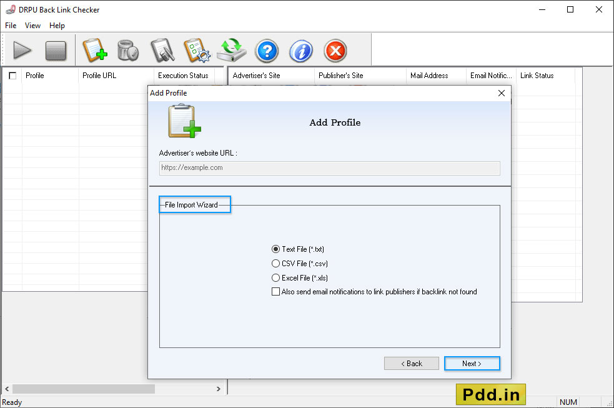Click the scroll left arrow of profile list
The height and width of the screenshot is (408, 614).
pyautogui.click(x=7, y=389)
